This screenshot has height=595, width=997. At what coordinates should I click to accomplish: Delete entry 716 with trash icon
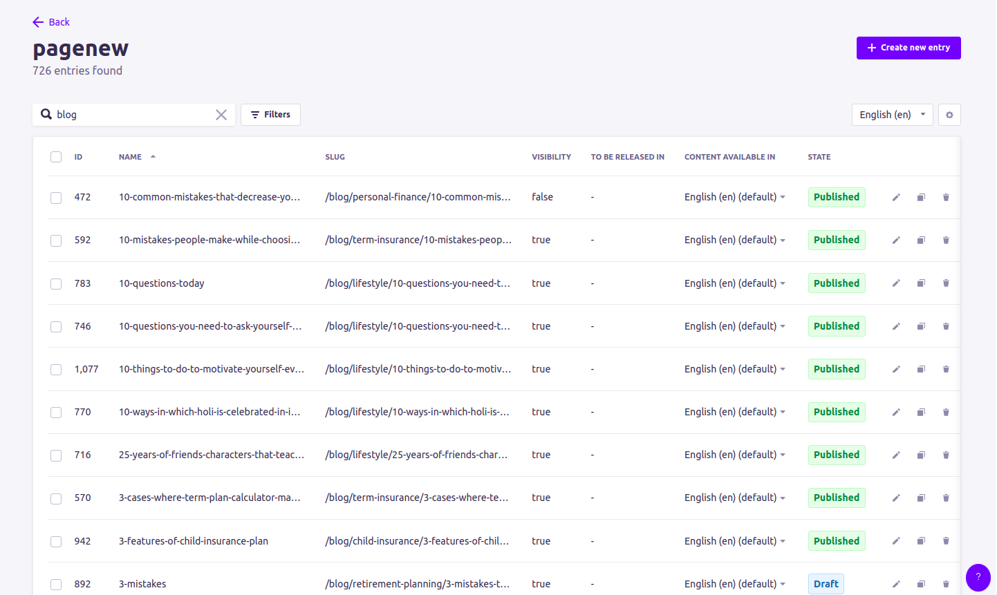(x=946, y=455)
